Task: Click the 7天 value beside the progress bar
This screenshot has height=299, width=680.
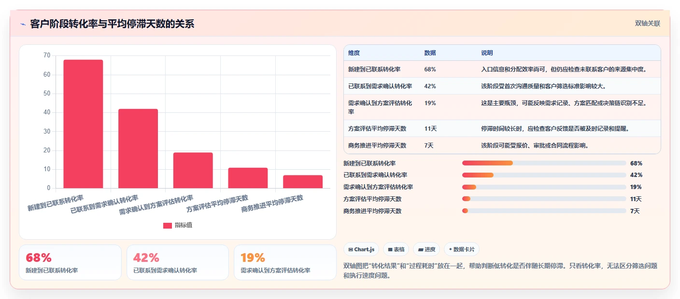Action: point(635,211)
